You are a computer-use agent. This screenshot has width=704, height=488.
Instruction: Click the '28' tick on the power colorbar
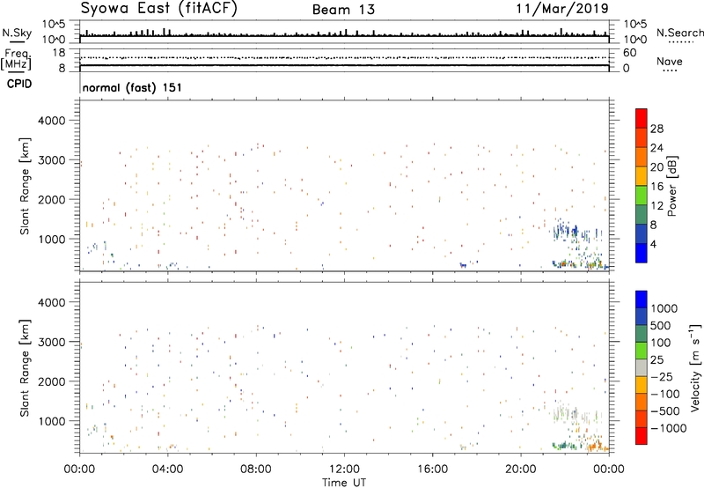tap(656, 129)
